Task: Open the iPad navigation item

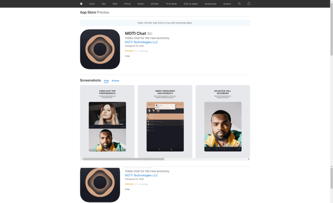Action: pyautogui.click(x=115, y=4)
